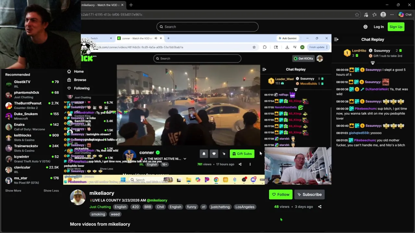
Task: Open the language globe selector
Action: 365,27
